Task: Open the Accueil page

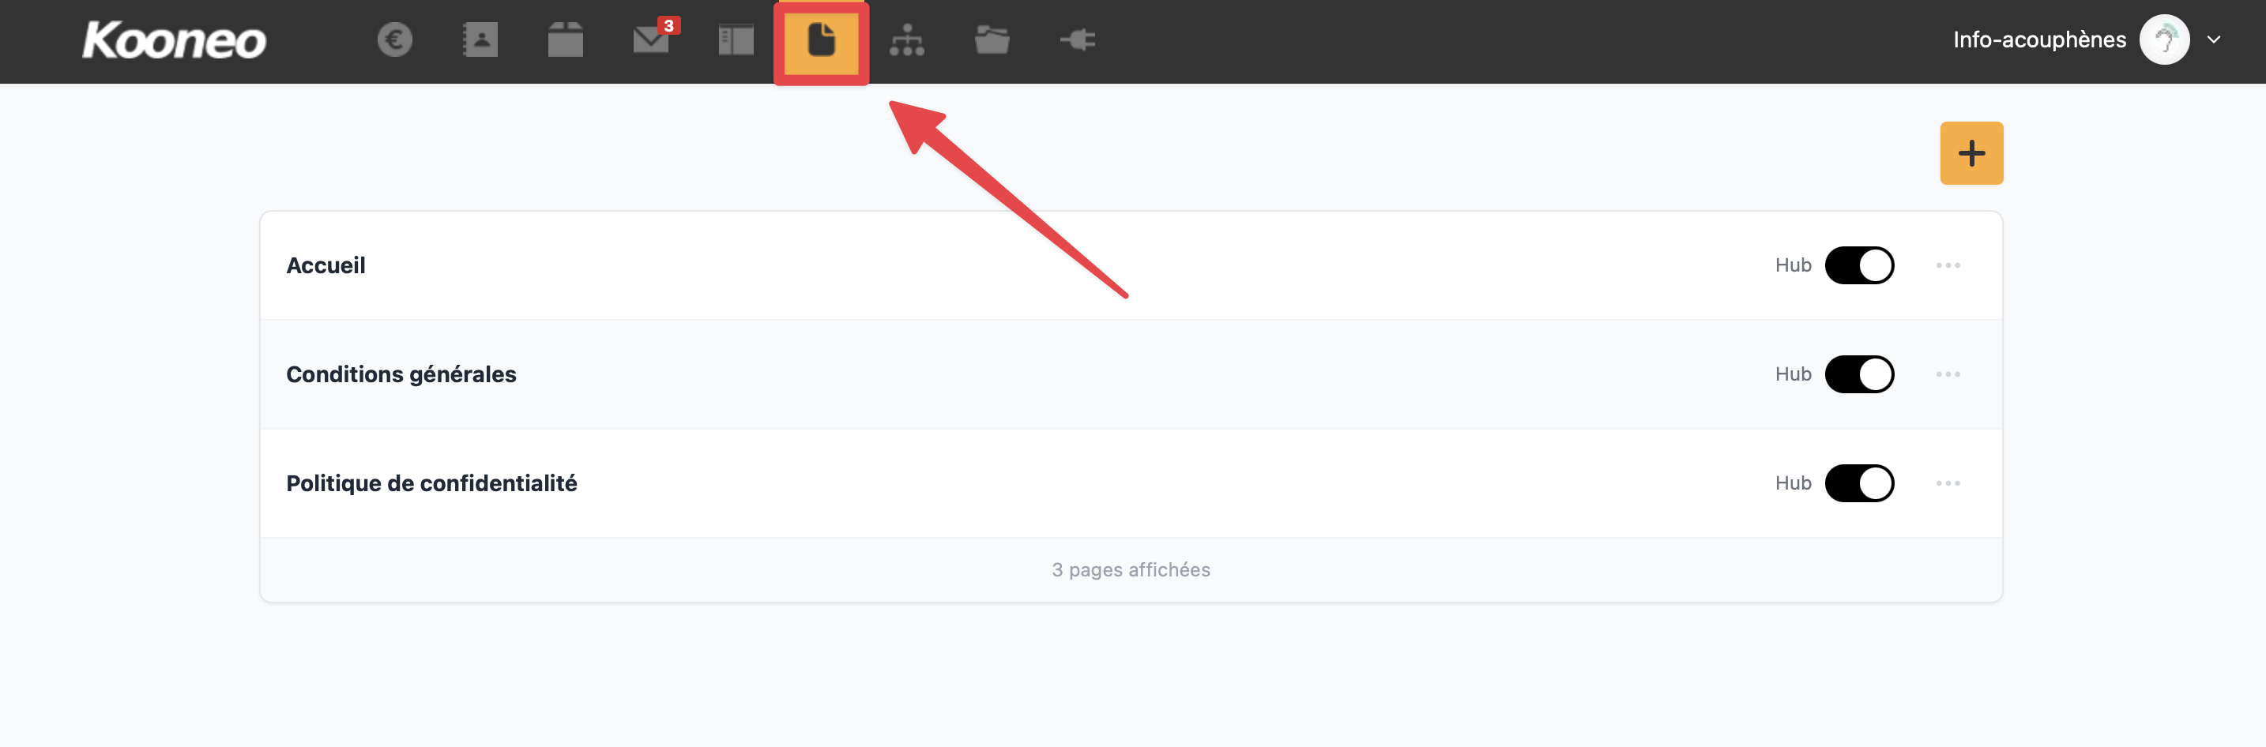Action: (326, 265)
